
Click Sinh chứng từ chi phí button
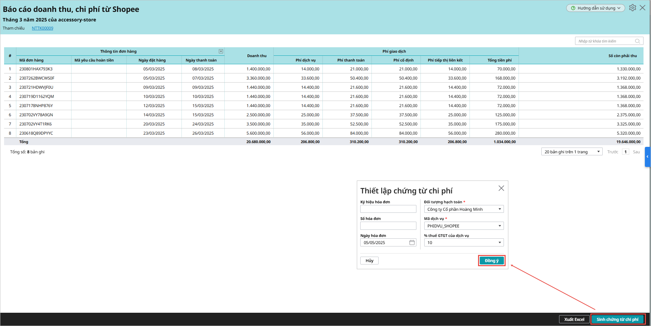pos(617,319)
